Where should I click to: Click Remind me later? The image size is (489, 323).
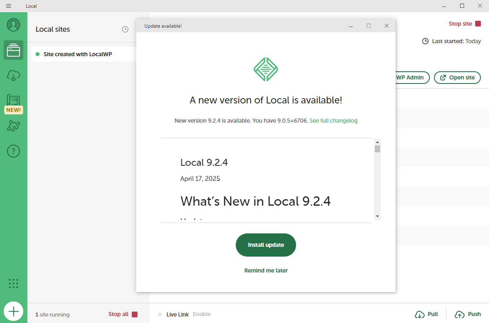point(266,270)
